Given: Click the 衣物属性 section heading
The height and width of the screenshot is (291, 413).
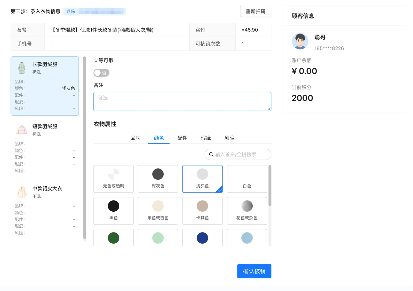Looking at the screenshot, I should 105,124.
